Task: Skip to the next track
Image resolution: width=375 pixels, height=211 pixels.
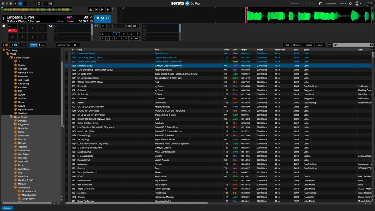Action: point(108,10)
